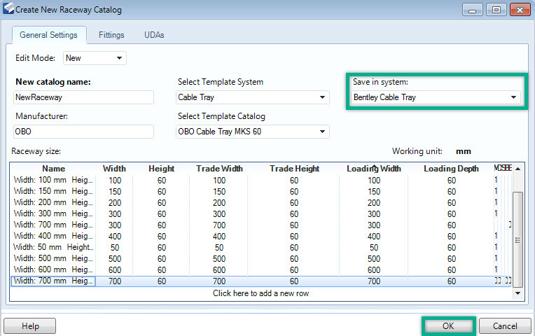The height and width of the screenshot is (336, 535).
Task: Click the Trade Width cell showing 400
Action: point(219,237)
